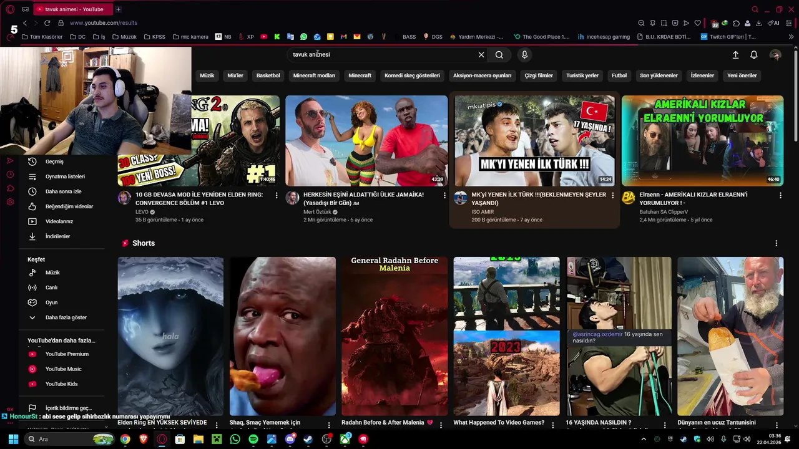This screenshot has height=449, width=799.
Task: Open Opera AI (Aria) button
Action: pyautogui.click(x=774, y=23)
